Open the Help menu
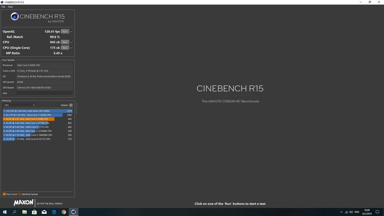 pos(10,7)
